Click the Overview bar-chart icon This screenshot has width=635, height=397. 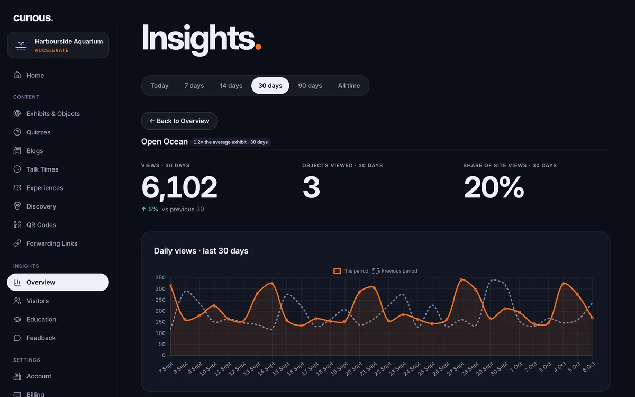[x=17, y=282]
